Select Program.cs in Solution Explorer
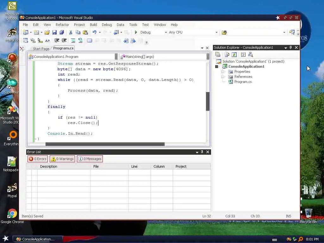324x243 pixels. click(243, 82)
